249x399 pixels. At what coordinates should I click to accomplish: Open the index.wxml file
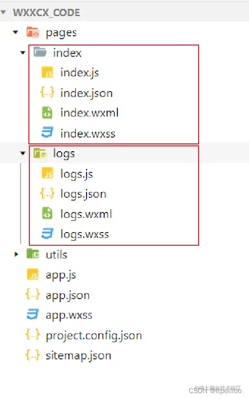click(x=90, y=113)
